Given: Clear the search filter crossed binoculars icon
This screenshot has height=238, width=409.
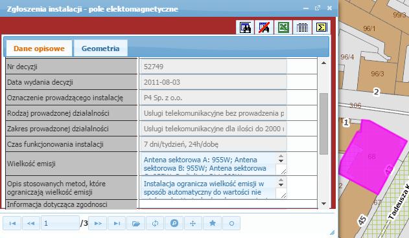Looking at the screenshot, I should tap(264, 27).
